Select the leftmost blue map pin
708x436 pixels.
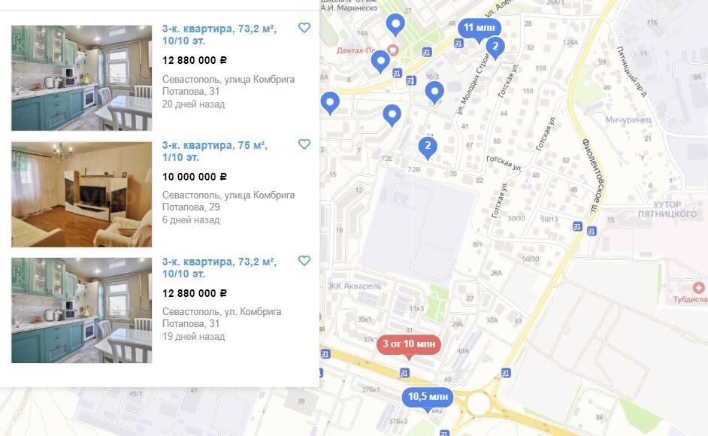pos(330,103)
